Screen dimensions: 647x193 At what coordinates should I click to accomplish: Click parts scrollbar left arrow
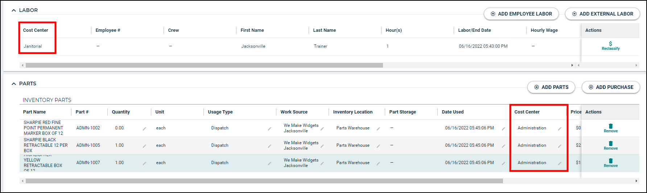22,181
